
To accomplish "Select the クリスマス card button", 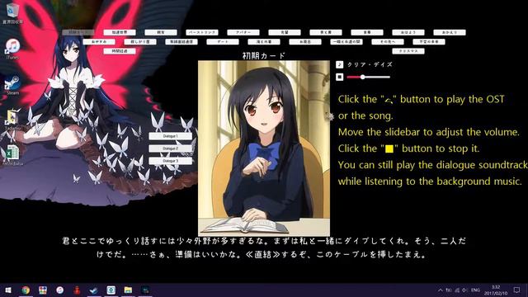I will (408, 51).
